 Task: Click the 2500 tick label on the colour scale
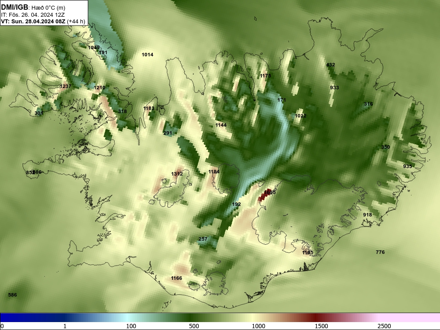[384, 326]
